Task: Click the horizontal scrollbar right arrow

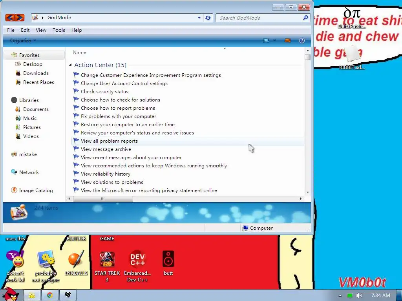Action: (301, 199)
